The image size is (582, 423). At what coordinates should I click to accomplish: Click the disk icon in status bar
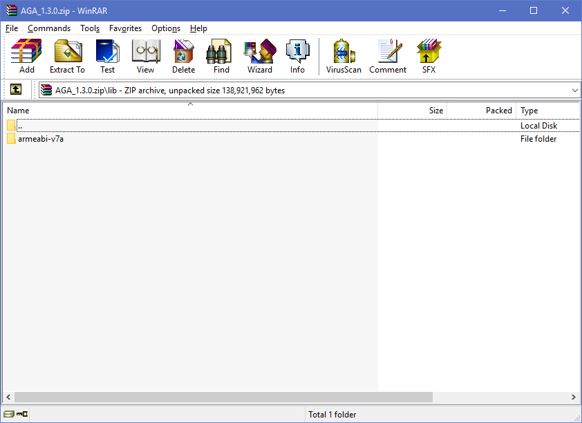tap(8, 414)
